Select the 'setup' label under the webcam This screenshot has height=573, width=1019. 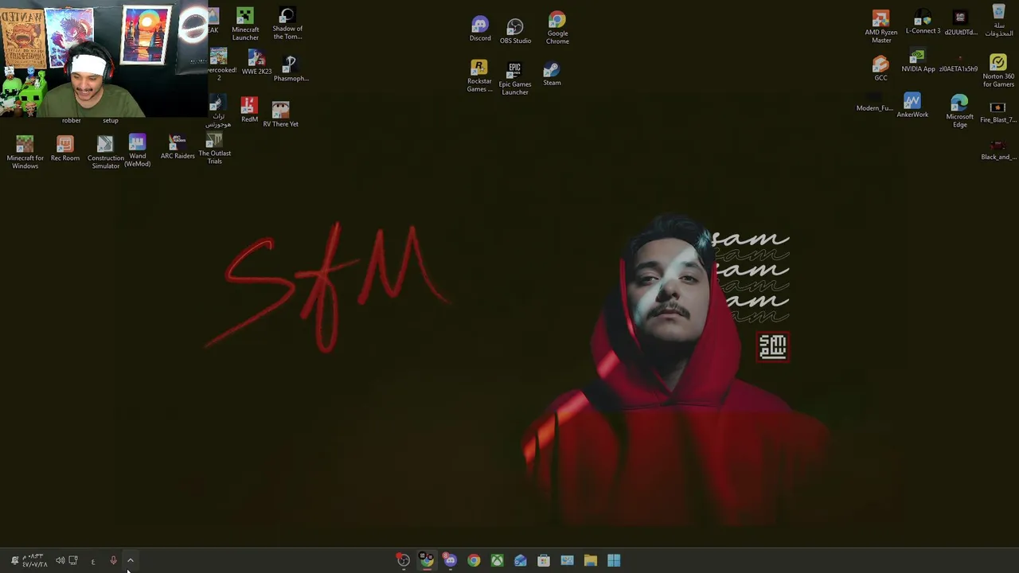pyautogui.click(x=111, y=120)
